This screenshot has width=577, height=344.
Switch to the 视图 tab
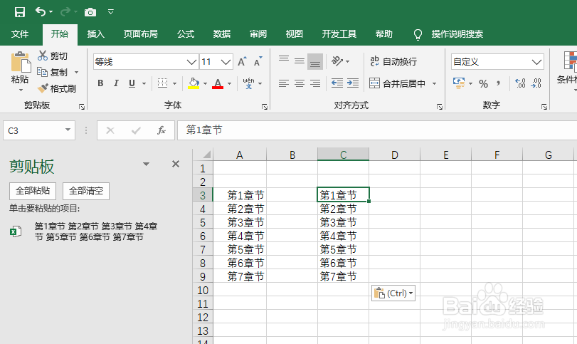(x=295, y=34)
